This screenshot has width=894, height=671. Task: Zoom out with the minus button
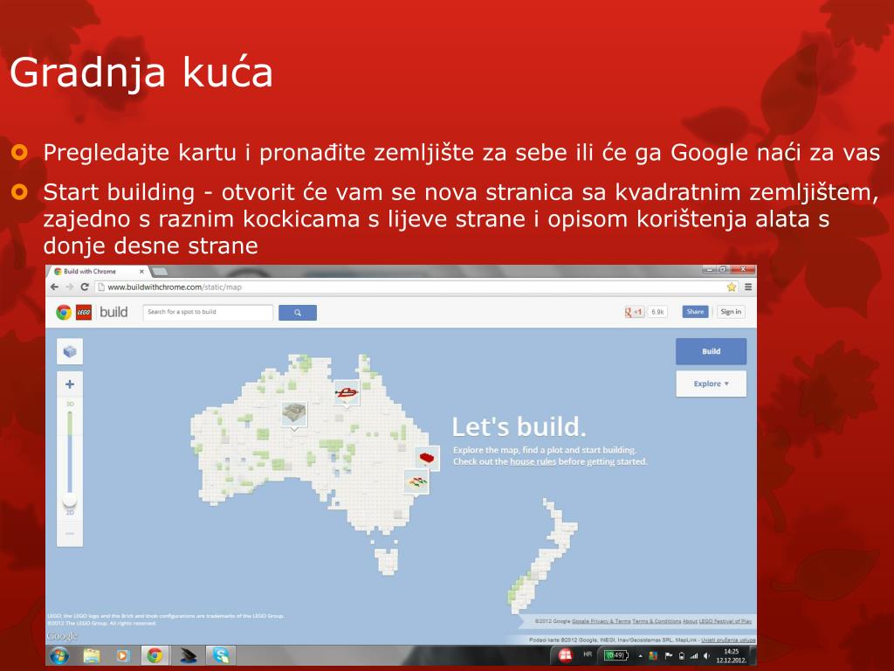[x=70, y=534]
